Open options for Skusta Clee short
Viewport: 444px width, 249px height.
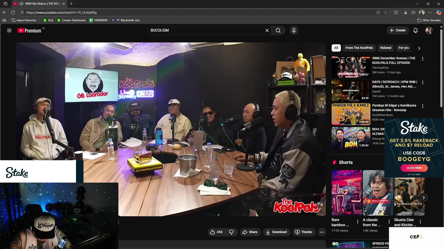tap(420, 222)
